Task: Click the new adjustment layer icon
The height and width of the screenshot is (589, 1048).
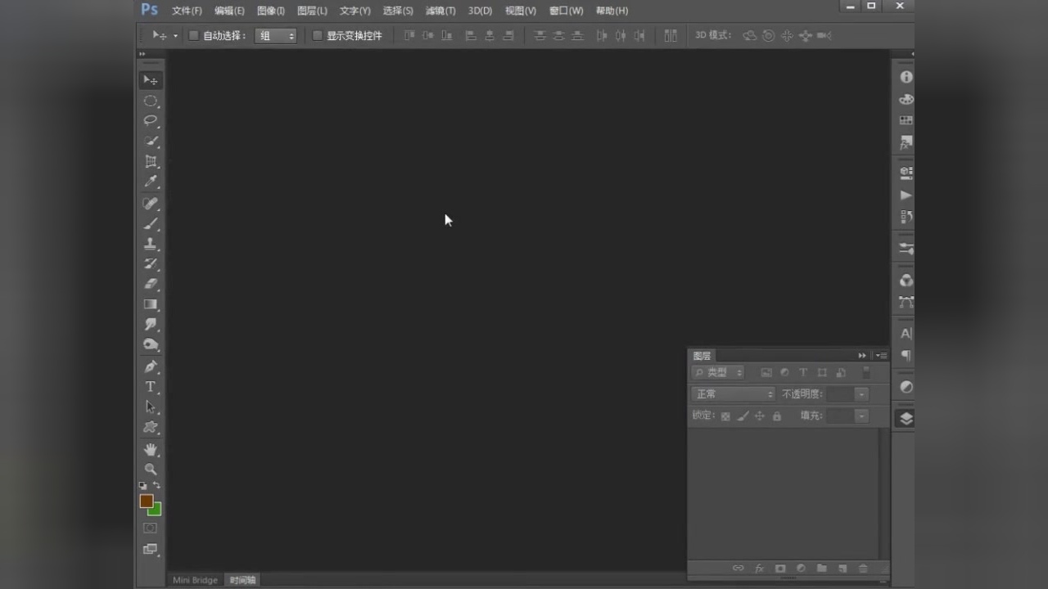Action: coord(801,568)
